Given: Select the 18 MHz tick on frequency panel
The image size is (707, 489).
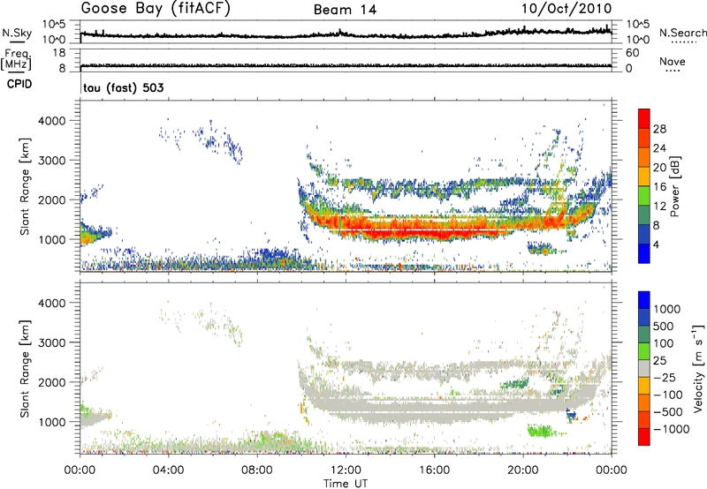Looking at the screenshot, I should tap(58, 53).
